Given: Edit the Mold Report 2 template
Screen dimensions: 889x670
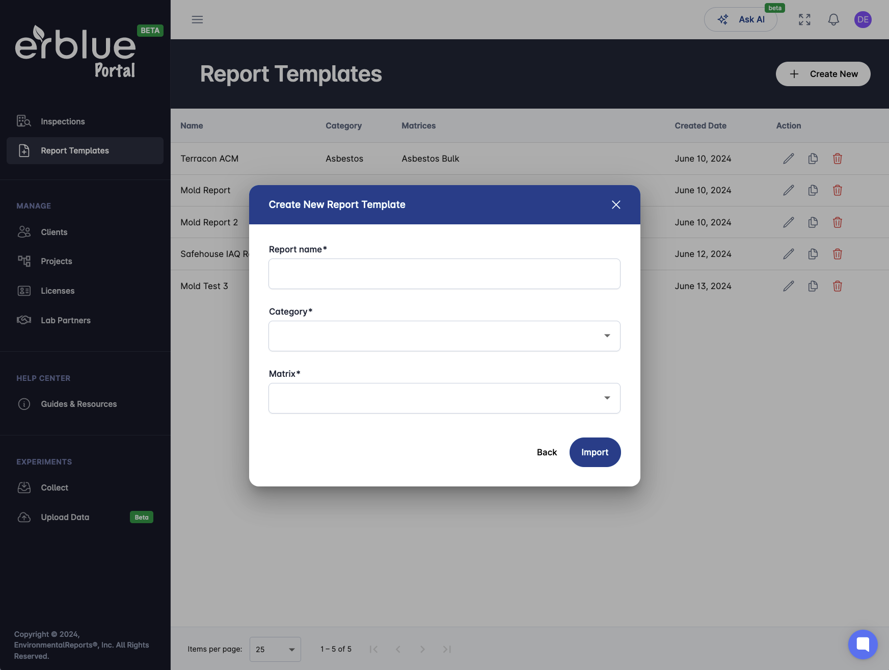Looking at the screenshot, I should pos(789,222).
